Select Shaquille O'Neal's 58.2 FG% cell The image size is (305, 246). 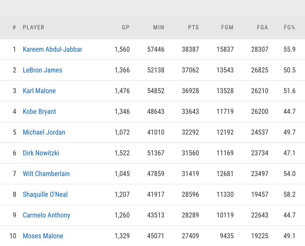(x=290, y=195)
